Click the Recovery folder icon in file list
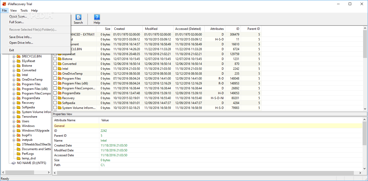Screen dimensions: 368x181 point(59,98)
